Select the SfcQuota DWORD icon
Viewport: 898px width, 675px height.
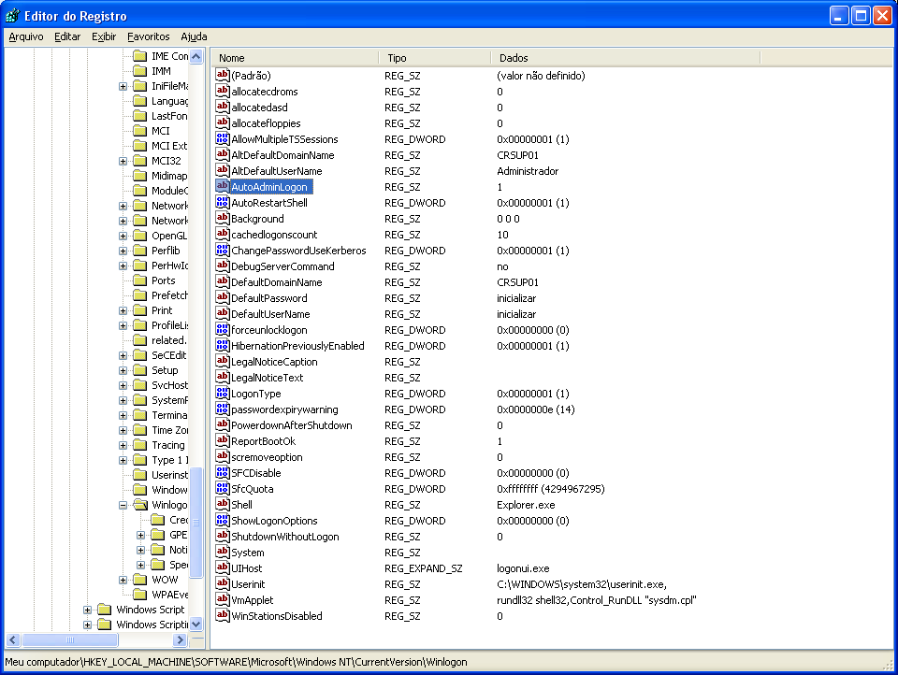click(x=223, y=489)
